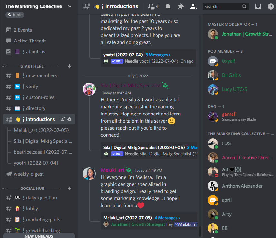This screenshot has height=238, width=276.
Task: Click into the Search field
Action: click(223, 6)
